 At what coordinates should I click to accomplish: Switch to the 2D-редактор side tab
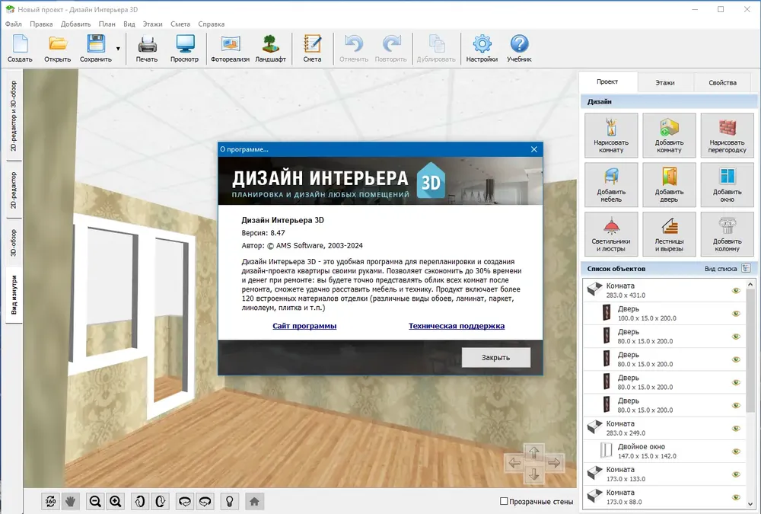[x=14, y=190]
